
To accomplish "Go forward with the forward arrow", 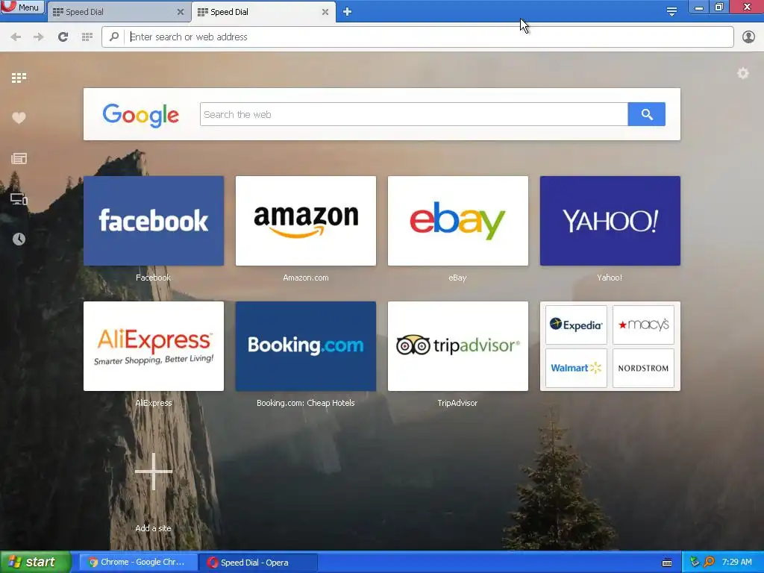I will [39, 37].
